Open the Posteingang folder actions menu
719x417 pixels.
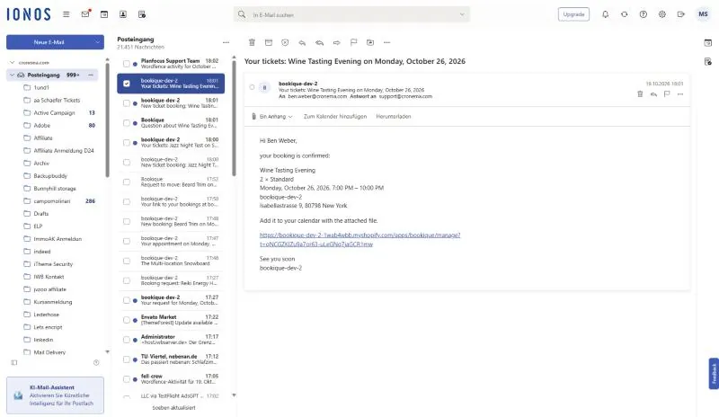(x=91, y=75)
